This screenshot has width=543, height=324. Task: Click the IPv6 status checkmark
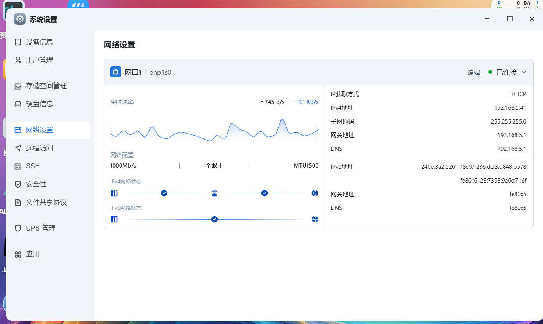214,219
